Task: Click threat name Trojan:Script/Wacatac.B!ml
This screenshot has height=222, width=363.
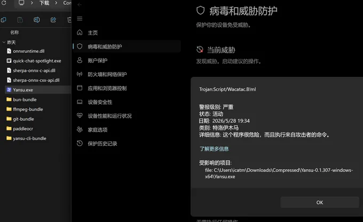Action: [227, 89]
